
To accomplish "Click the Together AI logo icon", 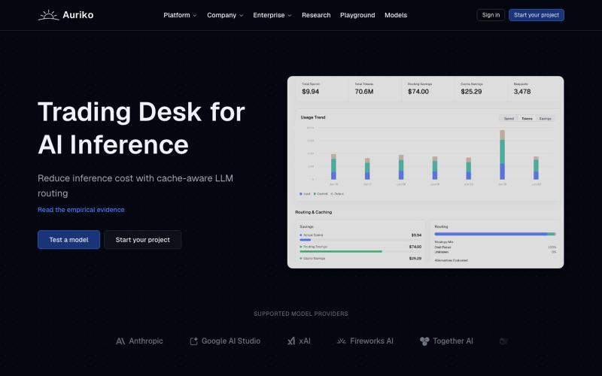I will point(424,341).
